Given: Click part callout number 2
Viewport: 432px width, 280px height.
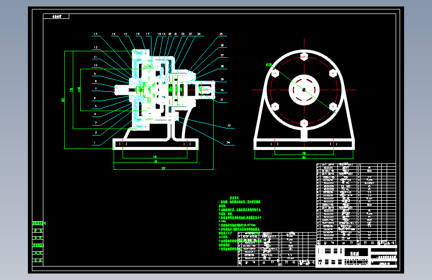Looking at the screenshot, I should click(96, 133).
